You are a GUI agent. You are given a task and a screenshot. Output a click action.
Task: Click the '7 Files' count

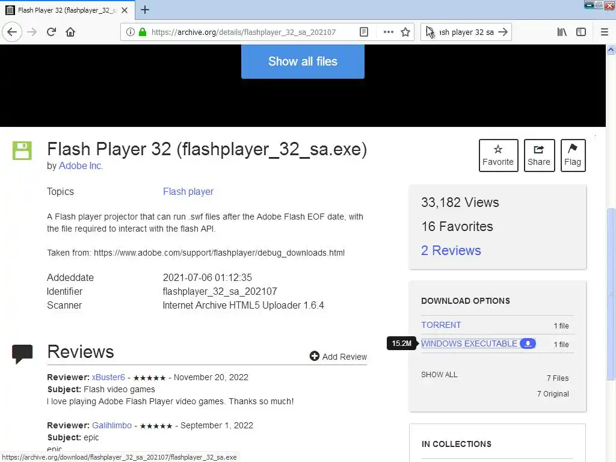(x=558, y=378)
